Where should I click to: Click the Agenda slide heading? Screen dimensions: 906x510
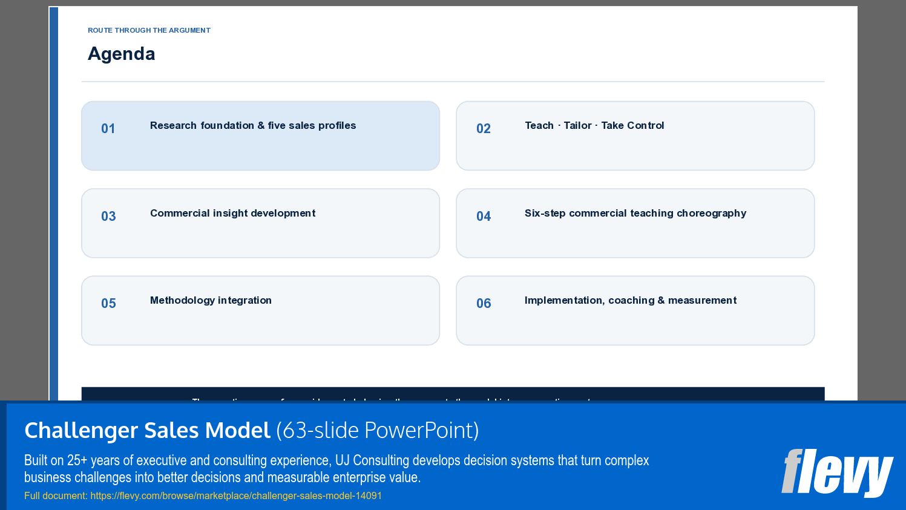coord(122,54)
